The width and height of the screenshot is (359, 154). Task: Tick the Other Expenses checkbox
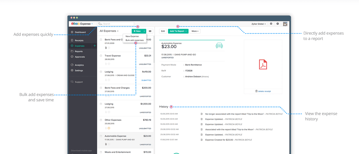tap(101, 120)
